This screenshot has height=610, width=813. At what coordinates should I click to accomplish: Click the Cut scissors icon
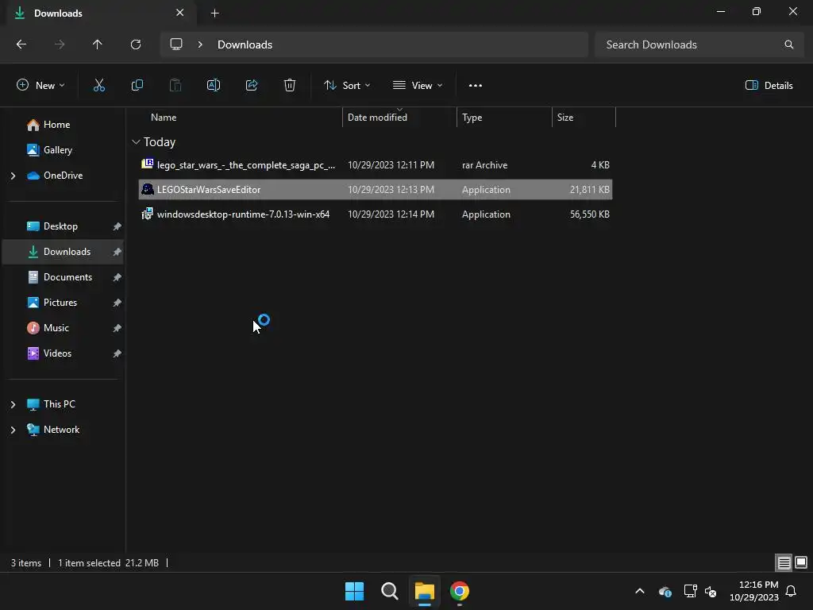tap(99, 86)
